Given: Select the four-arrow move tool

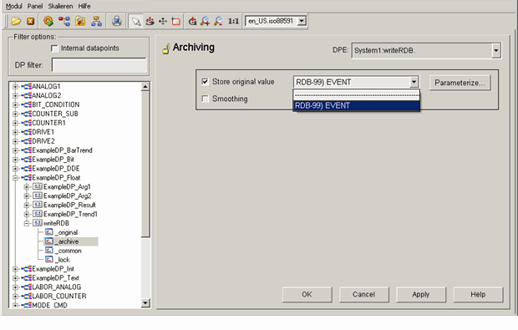Looking at the screenshot, I should (x=163, y=21).
